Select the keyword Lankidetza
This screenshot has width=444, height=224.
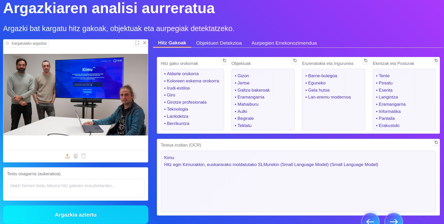click(177, 116)
